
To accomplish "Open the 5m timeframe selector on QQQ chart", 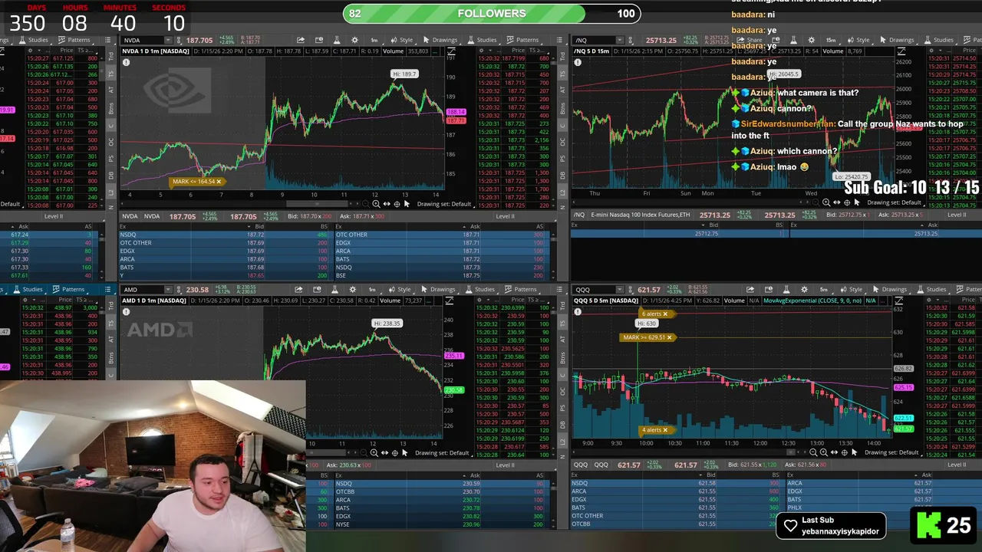I will click(823, 289).
